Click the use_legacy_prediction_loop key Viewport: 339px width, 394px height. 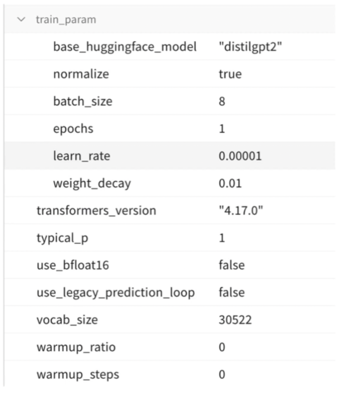click(x=115, y=292)
